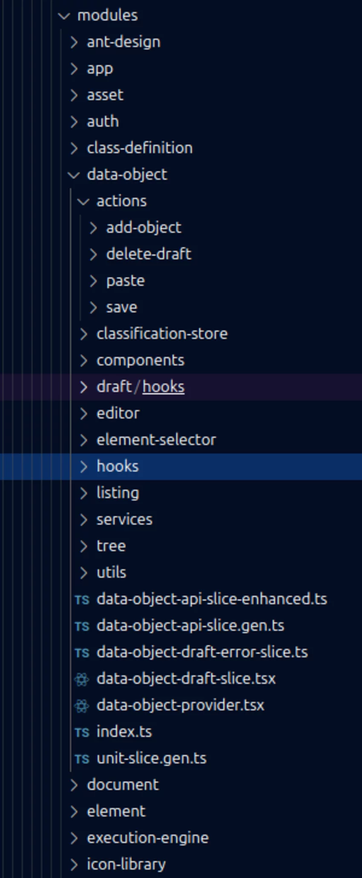Expand the delete-draft folder chevron

(93, 254)
